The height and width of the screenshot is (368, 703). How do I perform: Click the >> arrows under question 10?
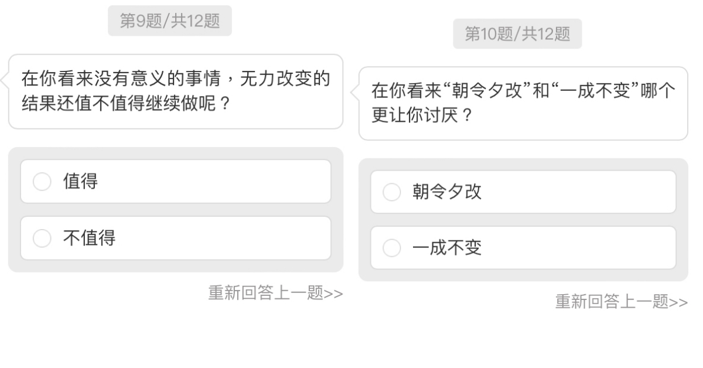click(x=678, y=302)
